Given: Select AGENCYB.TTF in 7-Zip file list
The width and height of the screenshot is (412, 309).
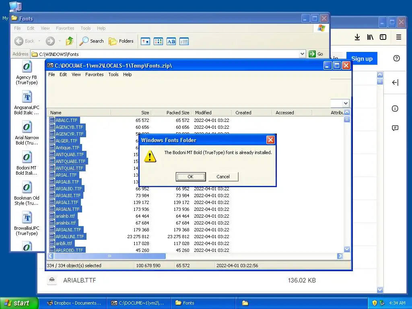Looking at the screenshot, I should pos(69,127).
